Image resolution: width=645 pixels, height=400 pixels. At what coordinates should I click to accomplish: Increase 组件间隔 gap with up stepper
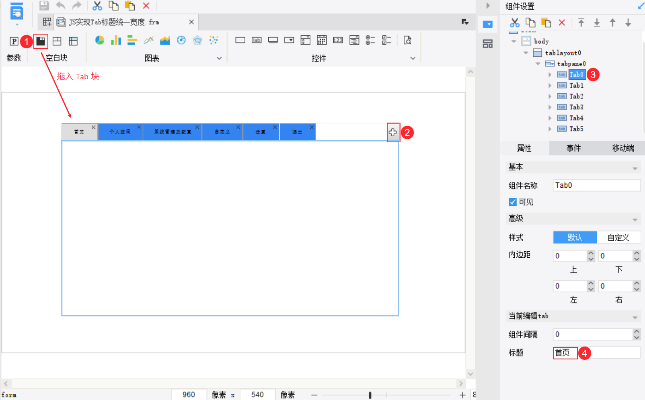click(x=637, y=331)
